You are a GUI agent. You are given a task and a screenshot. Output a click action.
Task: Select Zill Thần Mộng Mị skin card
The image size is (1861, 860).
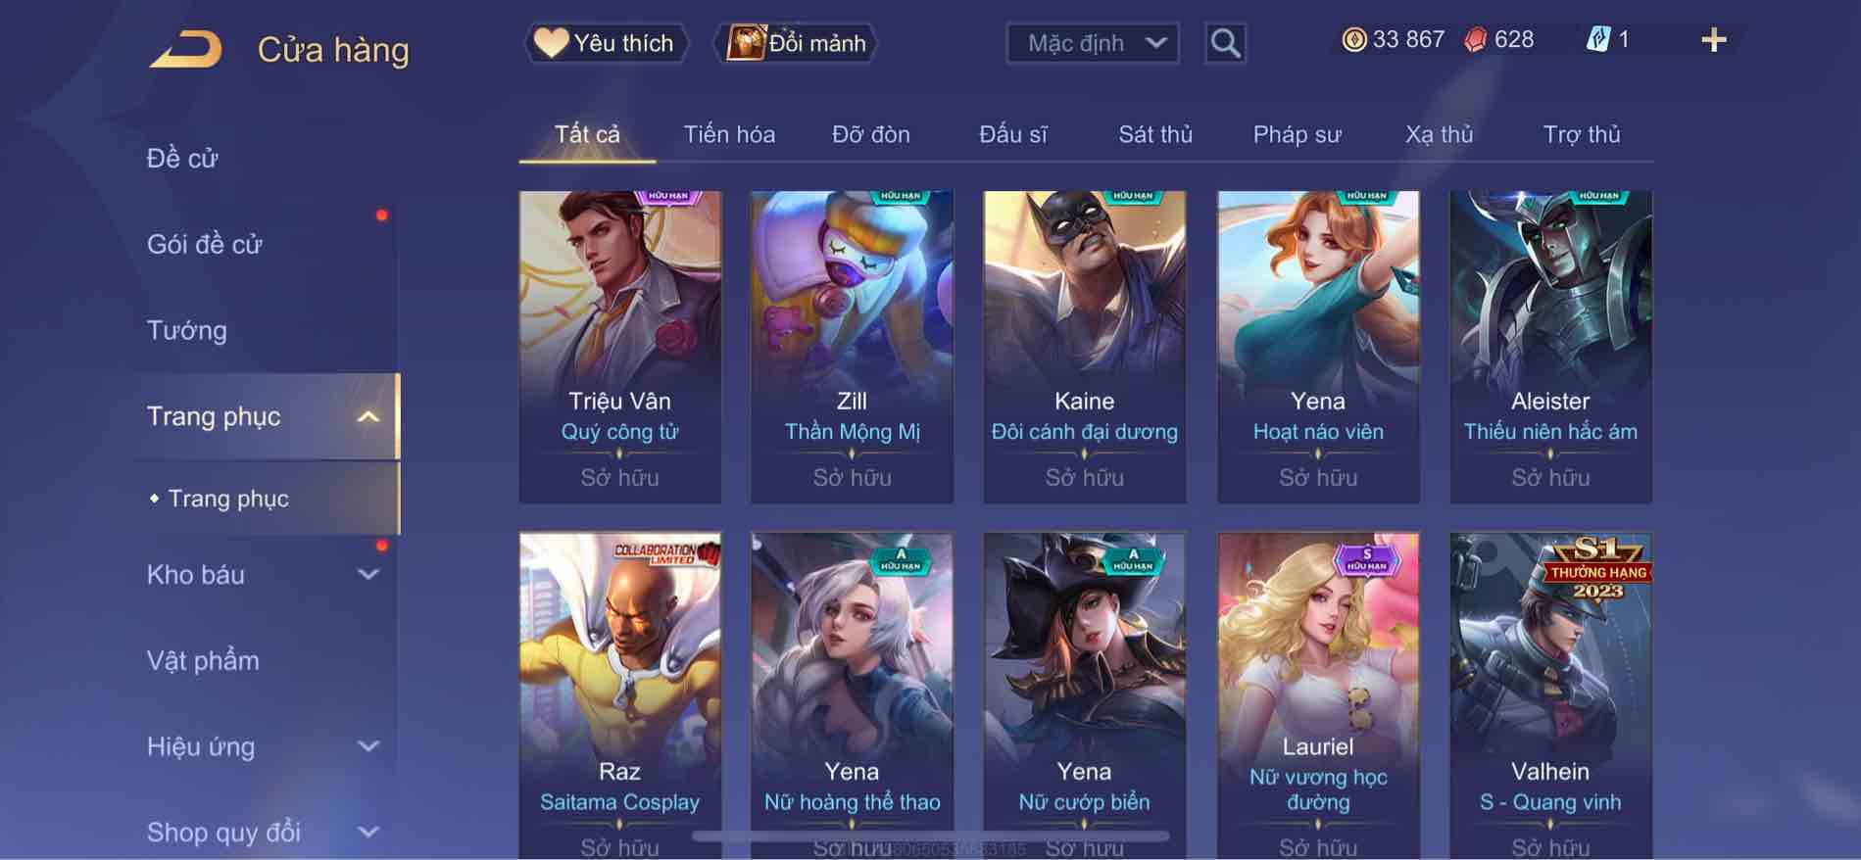(x=852, y=347)
